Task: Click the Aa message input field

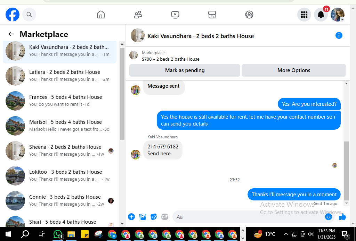Action: point(249,217)
